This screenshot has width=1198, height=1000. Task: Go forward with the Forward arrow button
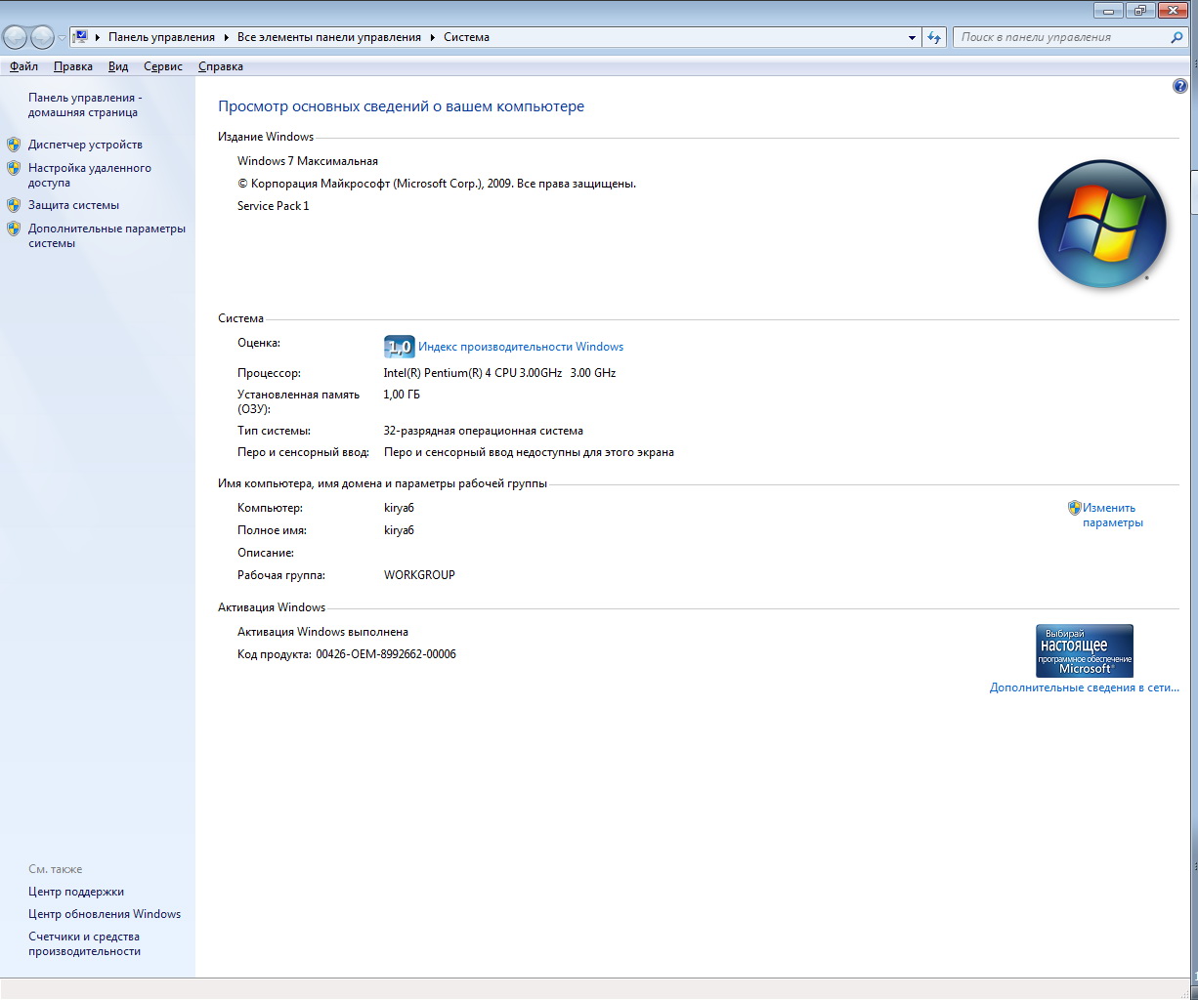point(42,37)
